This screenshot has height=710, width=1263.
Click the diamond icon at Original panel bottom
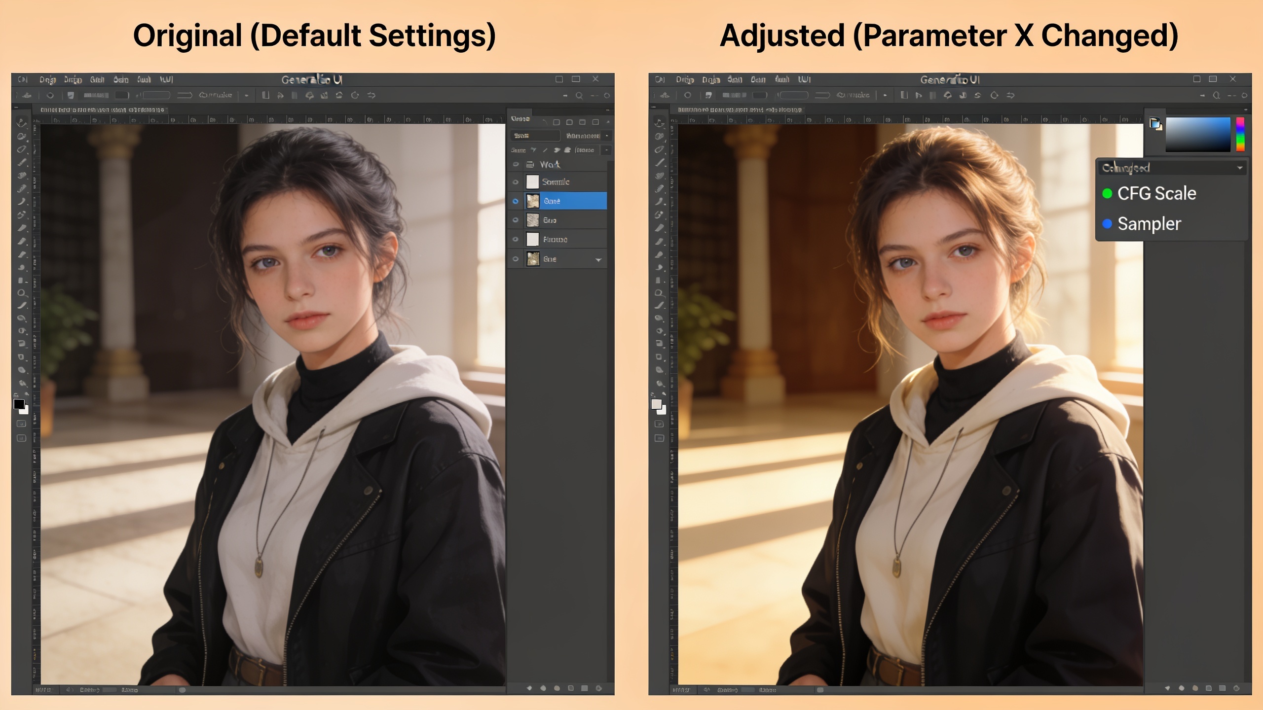(529, 688)
